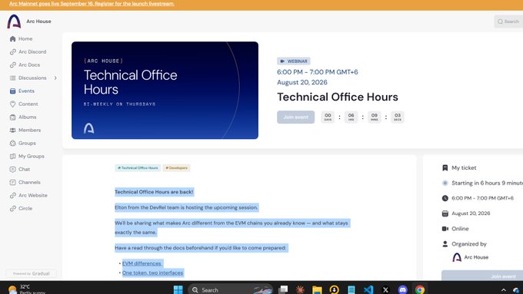Open the Windows Start menu
The image size is (523, 294).
pos(178,289)
